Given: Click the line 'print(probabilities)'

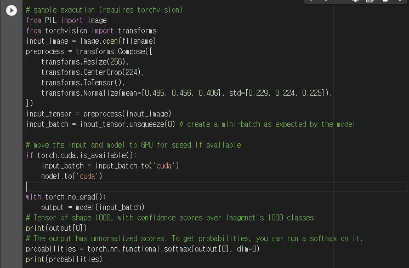Looking at the screenshot, I should pyautogui.click(x=64, y=259).
